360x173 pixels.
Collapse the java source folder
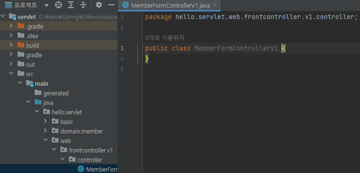pos(28,102)
